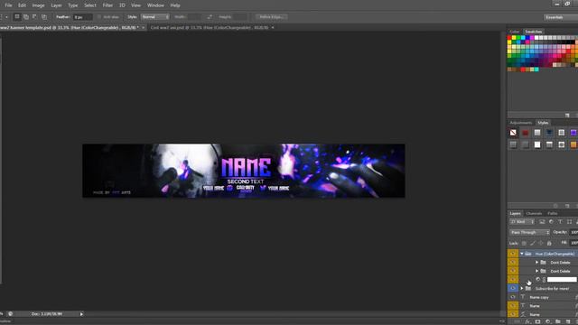Collapse the Hue (ColorChangeable) group
This screenshot has width=578, height=325.
522,254
